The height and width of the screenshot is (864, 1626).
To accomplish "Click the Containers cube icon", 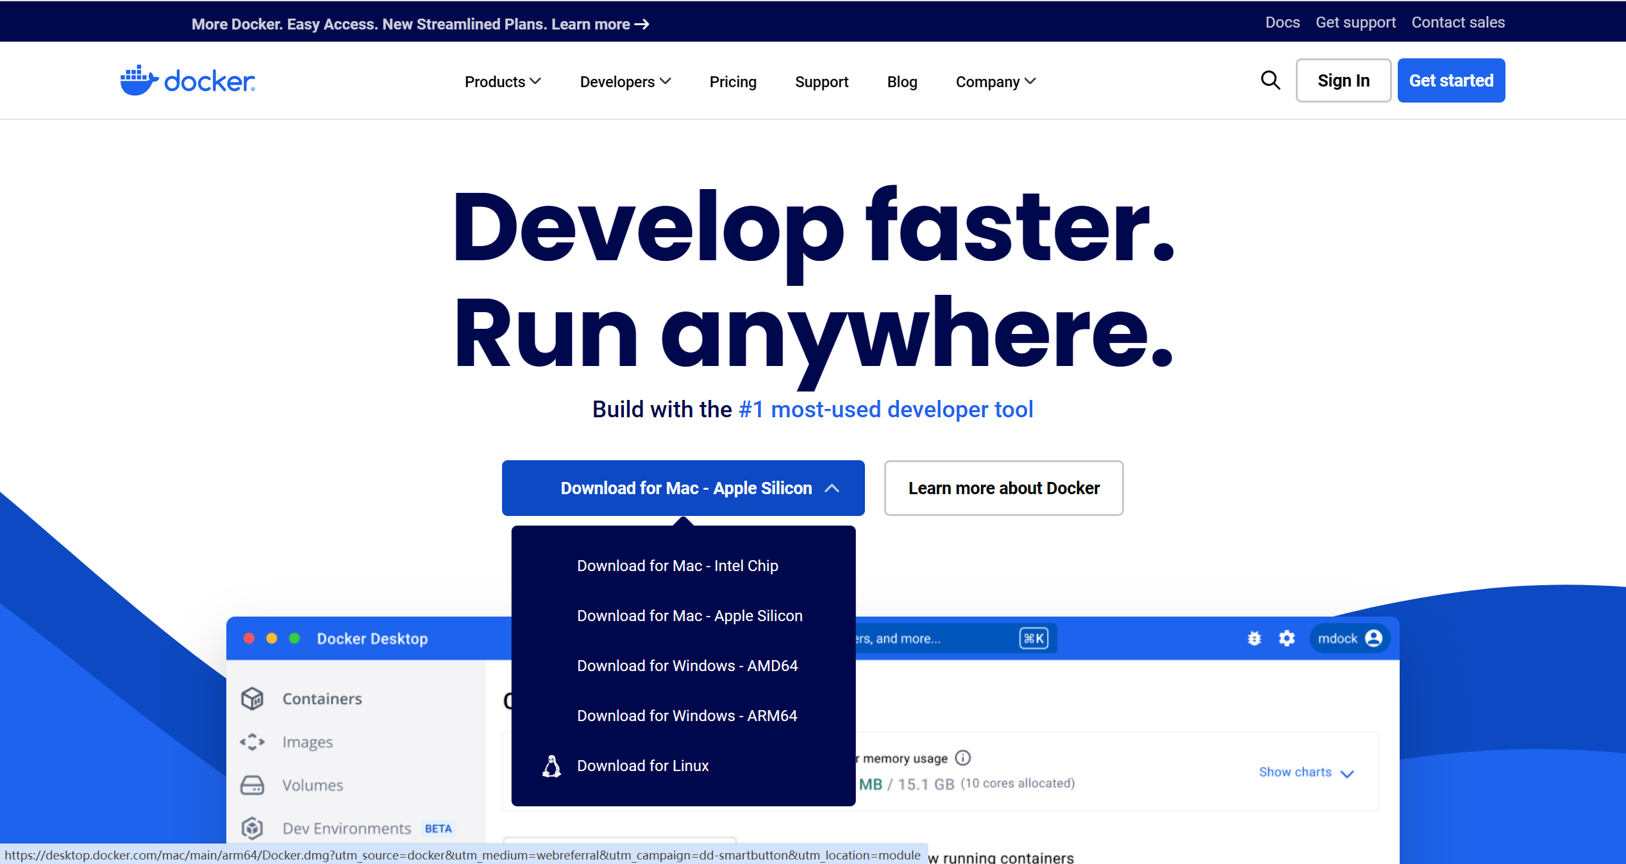I will pos(253,699).
